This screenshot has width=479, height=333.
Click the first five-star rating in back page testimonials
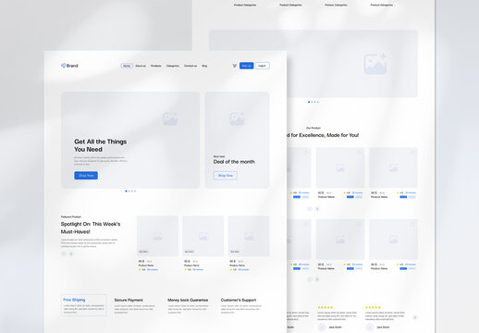coord(325,307)
